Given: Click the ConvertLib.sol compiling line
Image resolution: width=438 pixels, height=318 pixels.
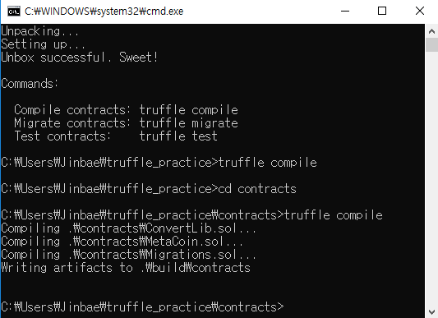Looking at the screenshot, I should coord(128,228).
